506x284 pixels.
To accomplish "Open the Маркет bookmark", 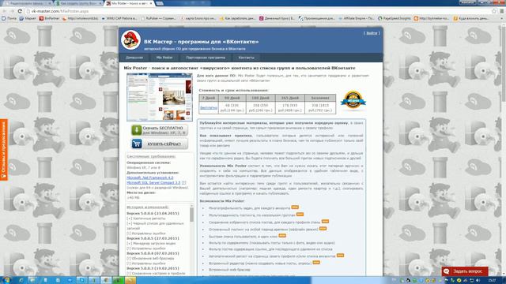I will 28,18.
